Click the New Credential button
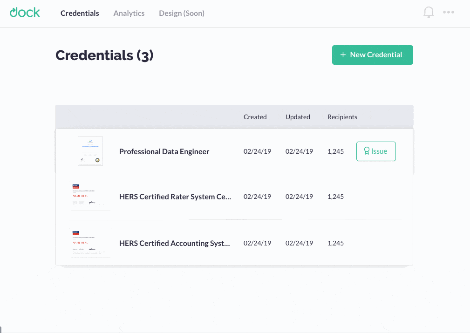Viewport: 470px width, 333px height. 372,55
